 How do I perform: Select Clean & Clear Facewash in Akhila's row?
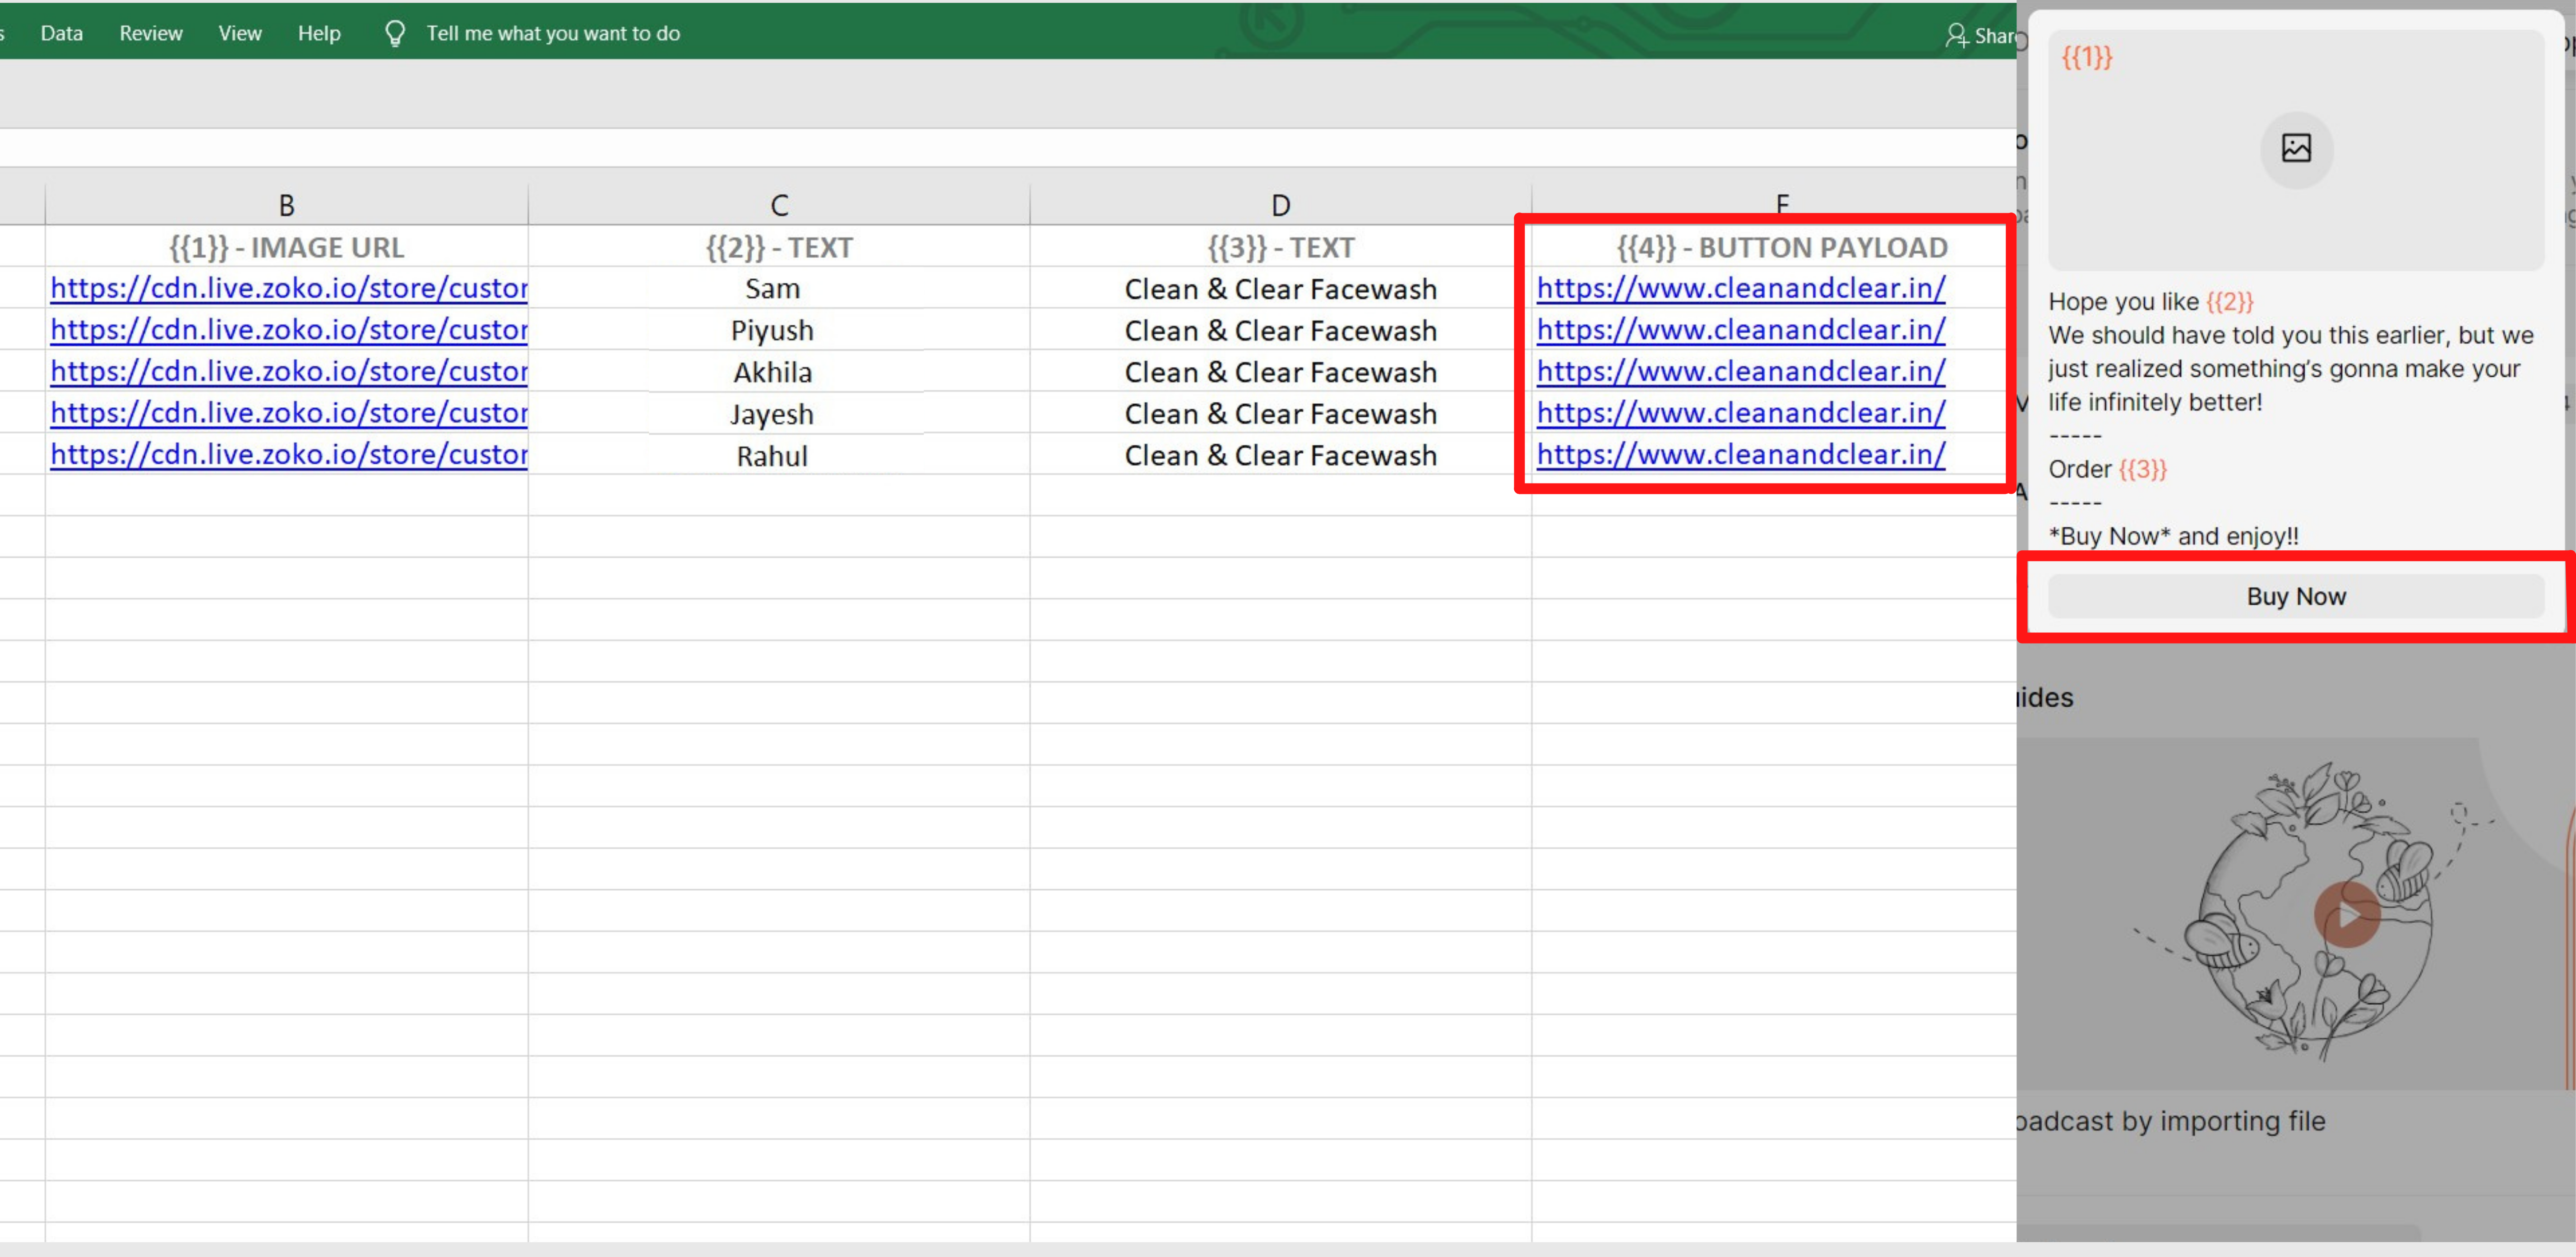(1280, 372)
